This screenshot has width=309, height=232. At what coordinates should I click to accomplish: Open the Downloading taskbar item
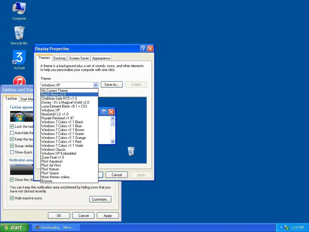point(56,227)
